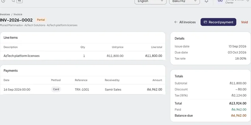Click the Line items heading
This screenshot has width=251, height=125.
point(10,37)
